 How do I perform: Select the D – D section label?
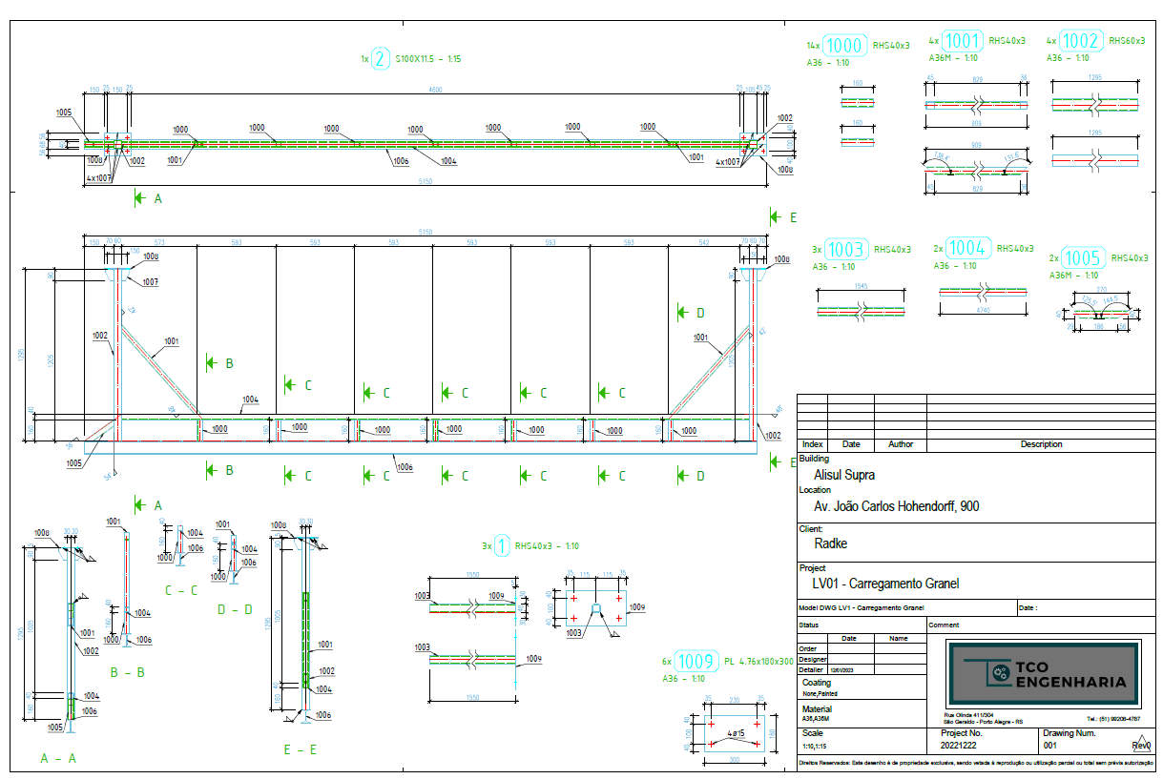tap(235, 609)
